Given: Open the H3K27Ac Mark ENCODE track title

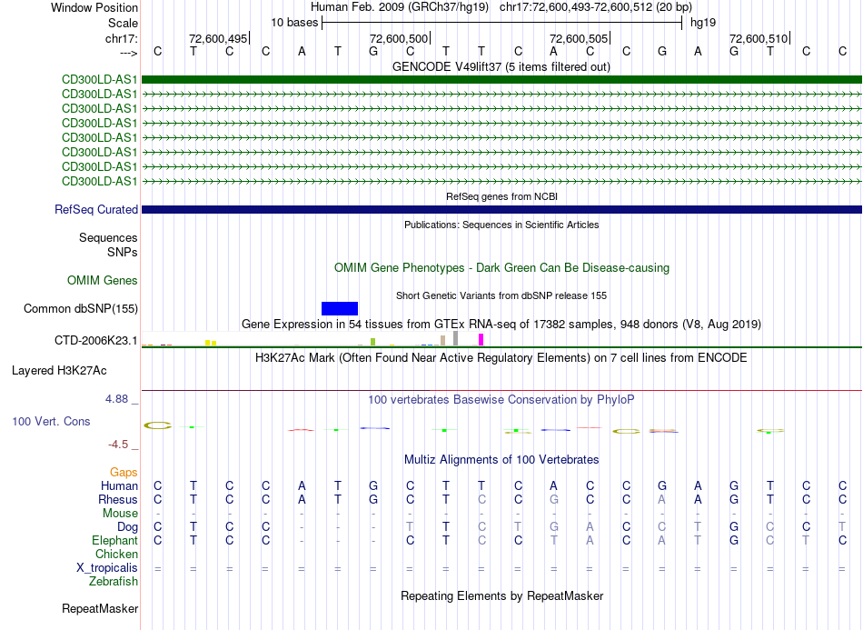Looking at the screenshot, I should pos(501,358).
